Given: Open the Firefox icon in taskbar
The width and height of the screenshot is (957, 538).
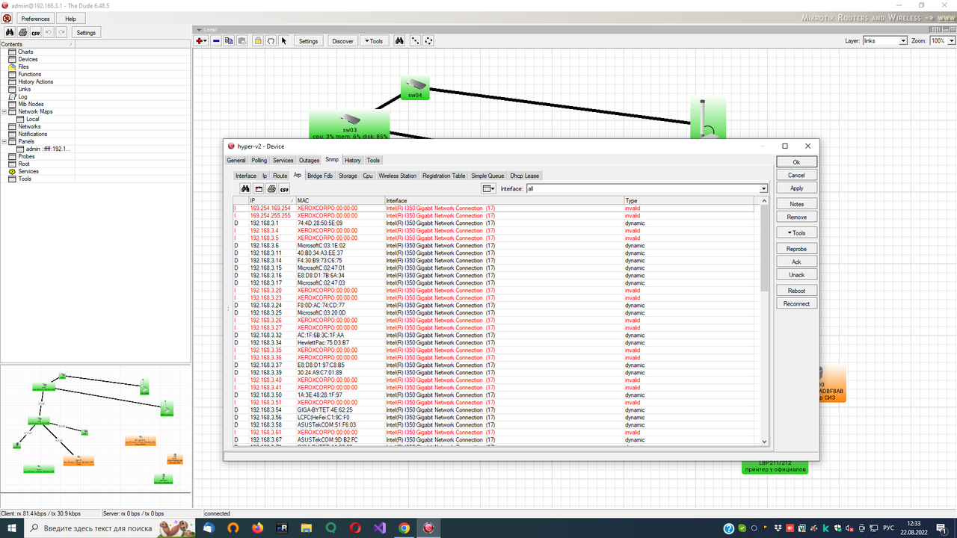Looking at the screenshot, I should tap(258, 528).
